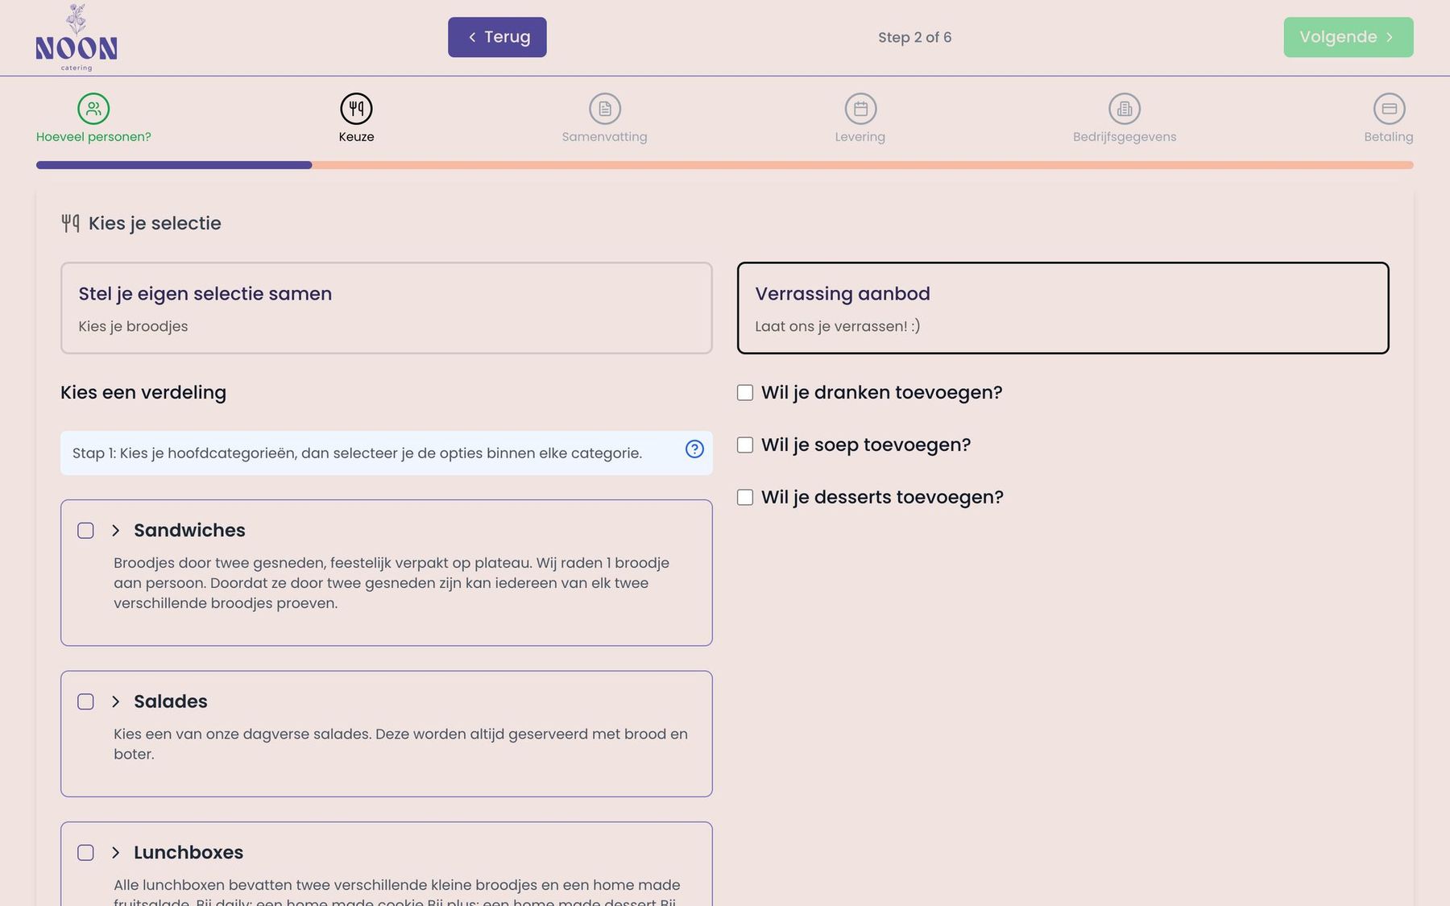Click the document icon for Samenvatting step
Image resolution: width=1450 pixels, height=906 pixels.
[x=605, y=109]
